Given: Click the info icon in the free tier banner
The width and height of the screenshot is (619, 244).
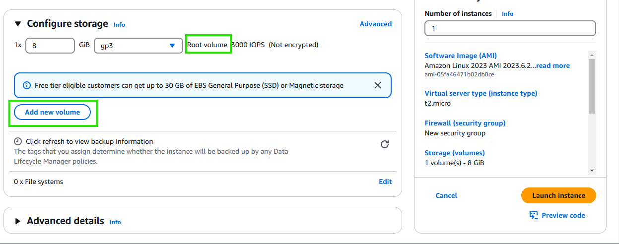Looking at the screenshot, I should click(27, 85).
